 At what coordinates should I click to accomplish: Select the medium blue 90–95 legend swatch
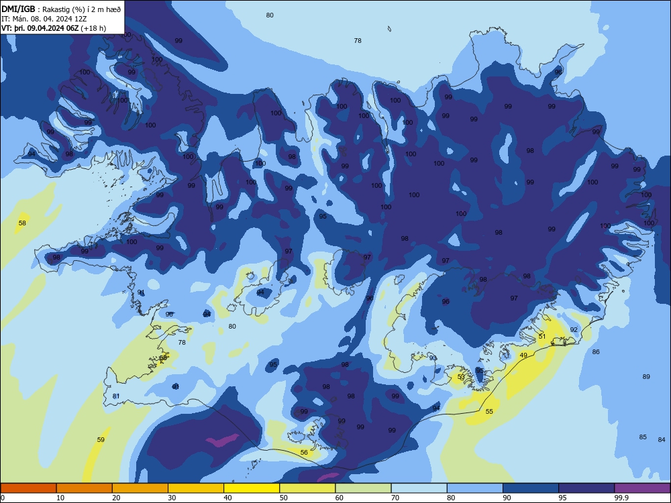[x=531, y=488]
